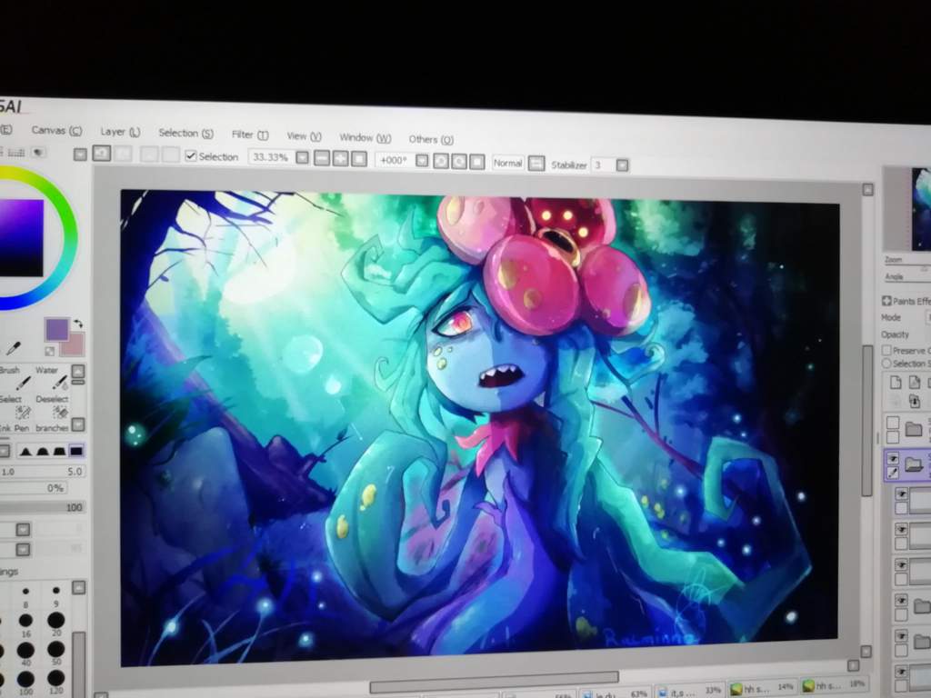Click the zoom out minus icon
Image resolution: width=931 pixels, height=698 pixels.
coord(322,158)
